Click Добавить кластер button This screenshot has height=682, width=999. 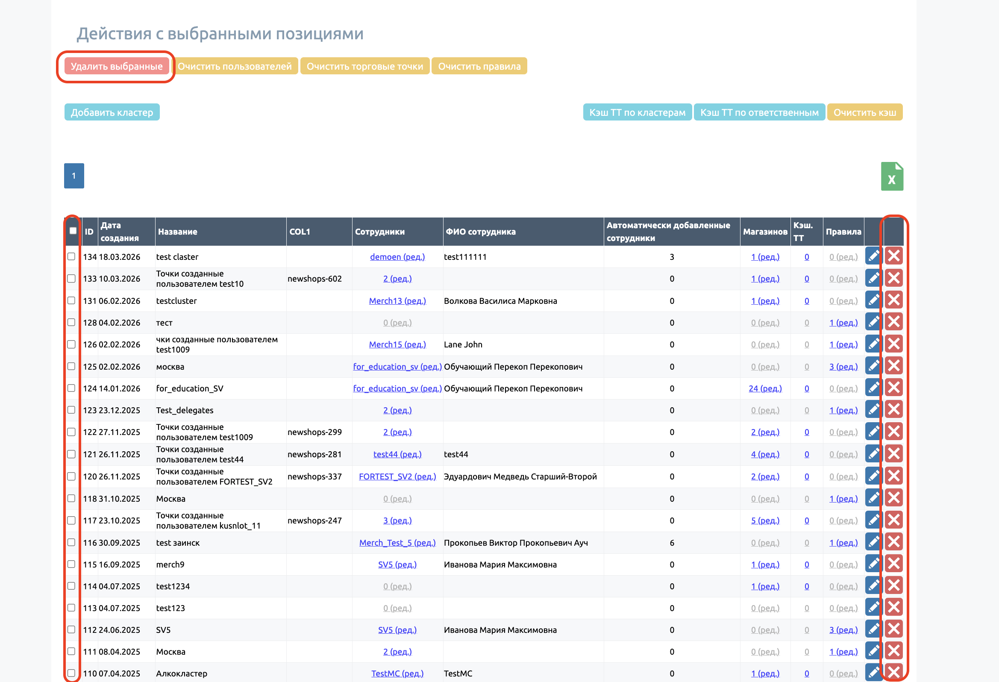pos(112,112)
